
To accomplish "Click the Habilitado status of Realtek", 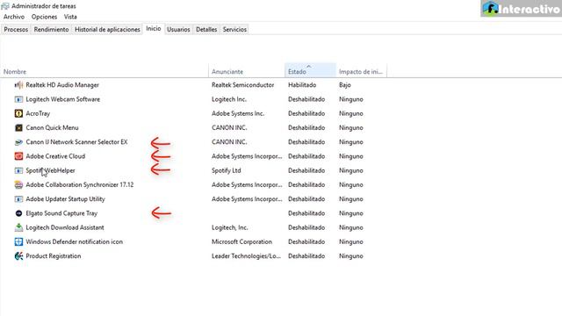I will [x=302, y=85].
